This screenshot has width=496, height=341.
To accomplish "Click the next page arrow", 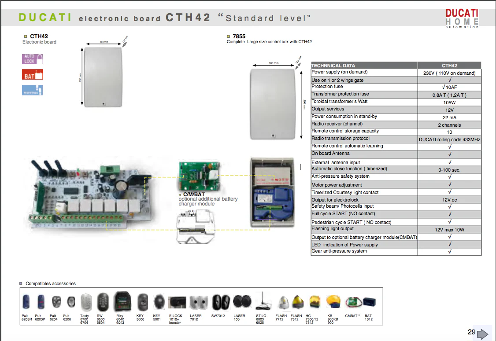I will (x=481, y=334).
